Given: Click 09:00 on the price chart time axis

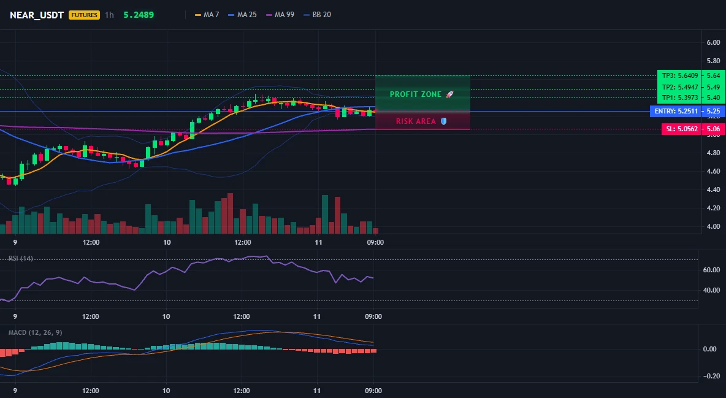Looking at the screenshot, I should [375, 242].
